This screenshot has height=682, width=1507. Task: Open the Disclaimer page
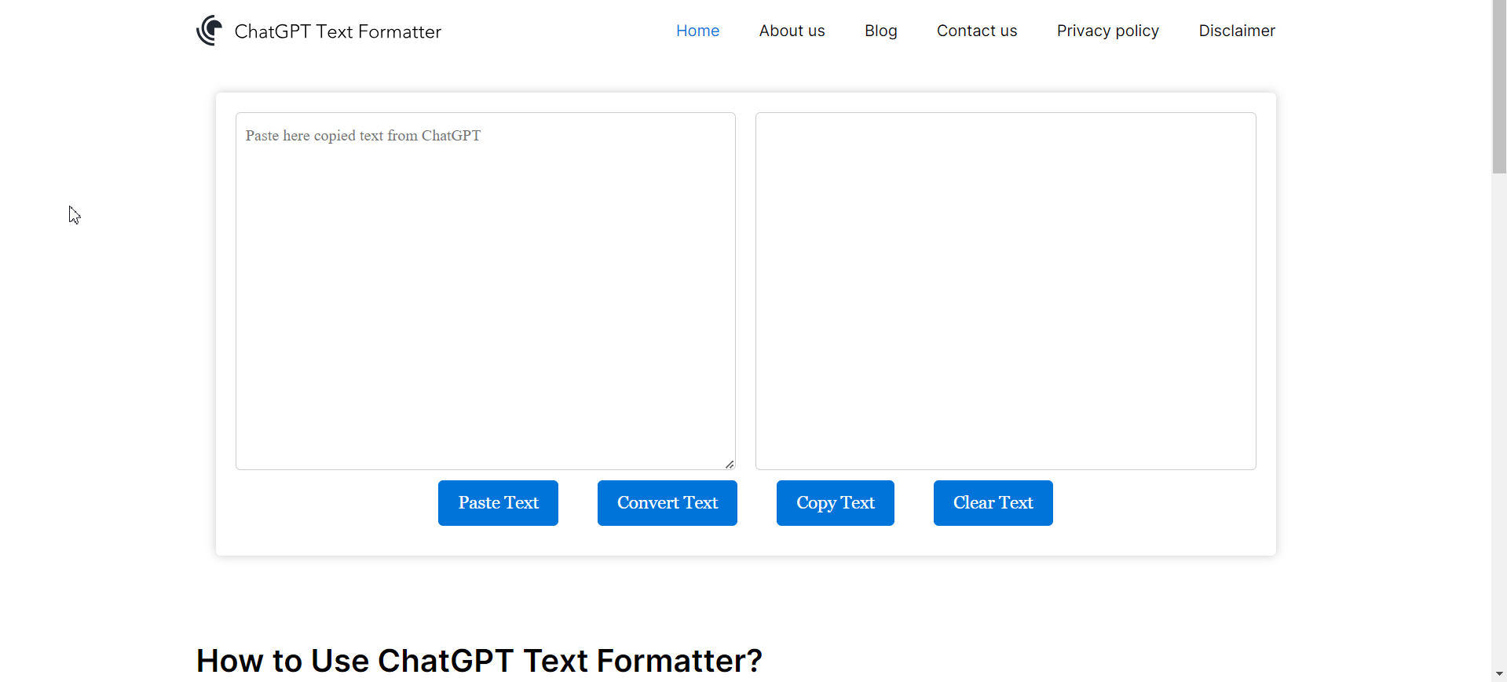[1236, 31]
